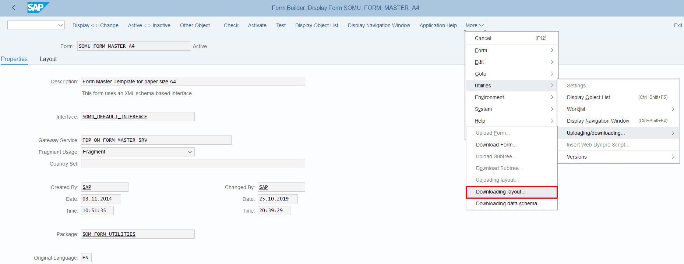Screen dimensions: 684x264
Task: Click Display <-> Change button
Action: click(x=95, y=25)
